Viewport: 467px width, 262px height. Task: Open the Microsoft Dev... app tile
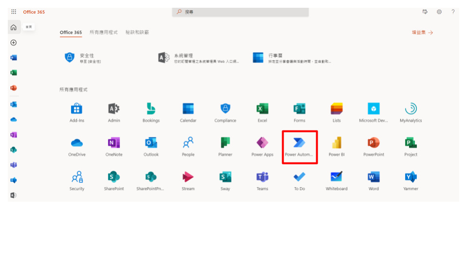pos(374,113)
